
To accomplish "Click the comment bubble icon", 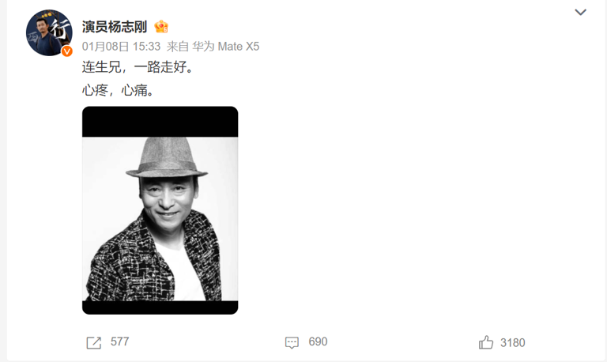I will [292, 343].
